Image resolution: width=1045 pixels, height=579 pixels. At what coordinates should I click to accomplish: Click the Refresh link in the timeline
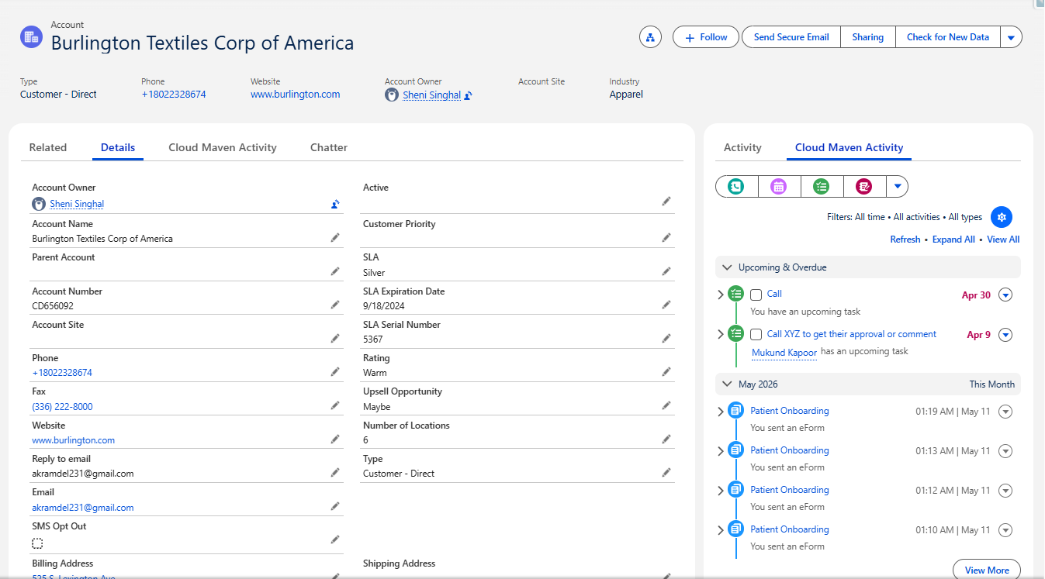tap(905, 240)
